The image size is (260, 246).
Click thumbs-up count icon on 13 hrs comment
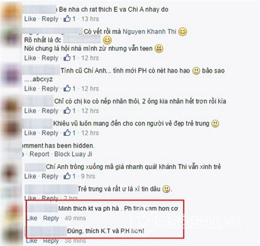67,18
